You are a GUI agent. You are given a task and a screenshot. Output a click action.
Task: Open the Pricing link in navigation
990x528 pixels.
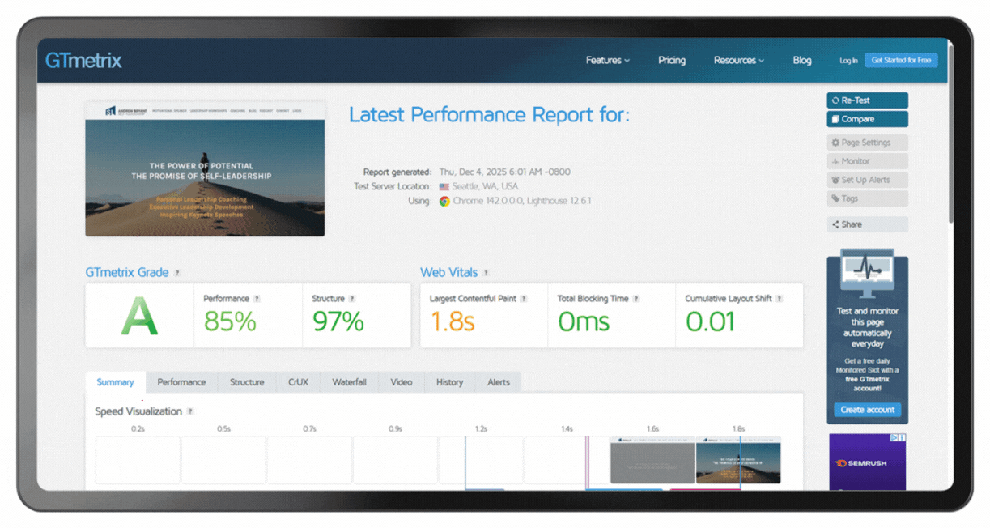point(671,61)
